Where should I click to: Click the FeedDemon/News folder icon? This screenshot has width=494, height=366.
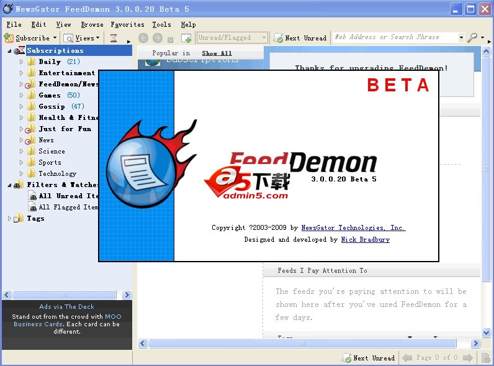[30, 85]
